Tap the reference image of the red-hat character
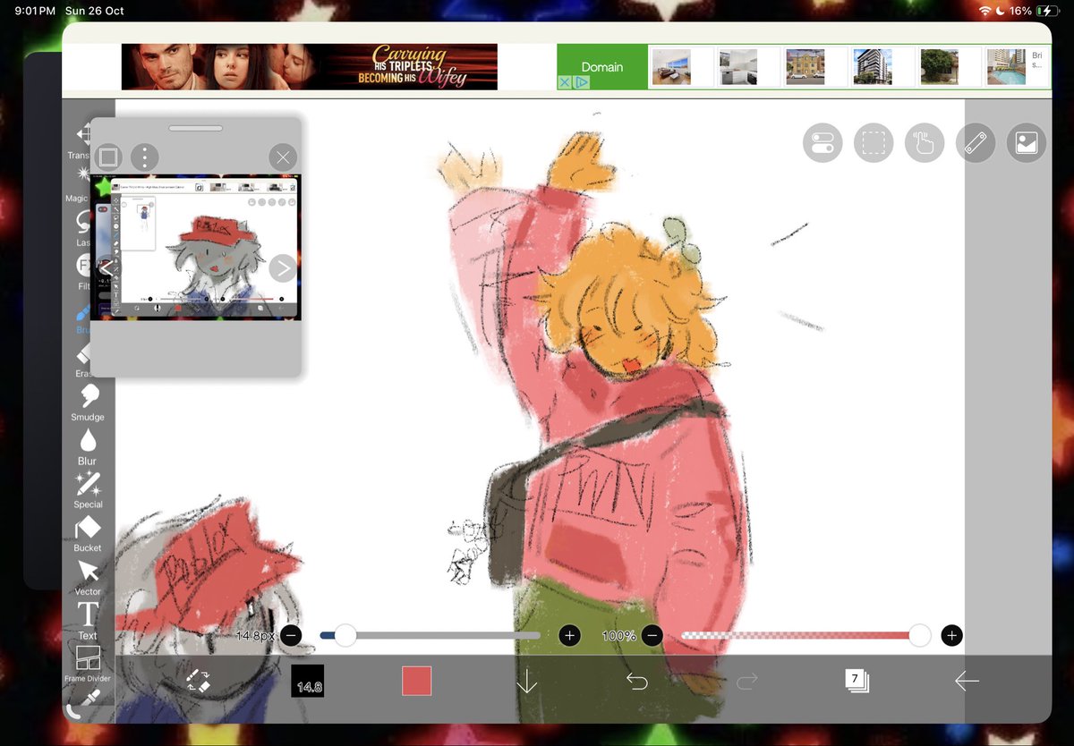The height and width of the screenshot is (746, 1074). 196,247
